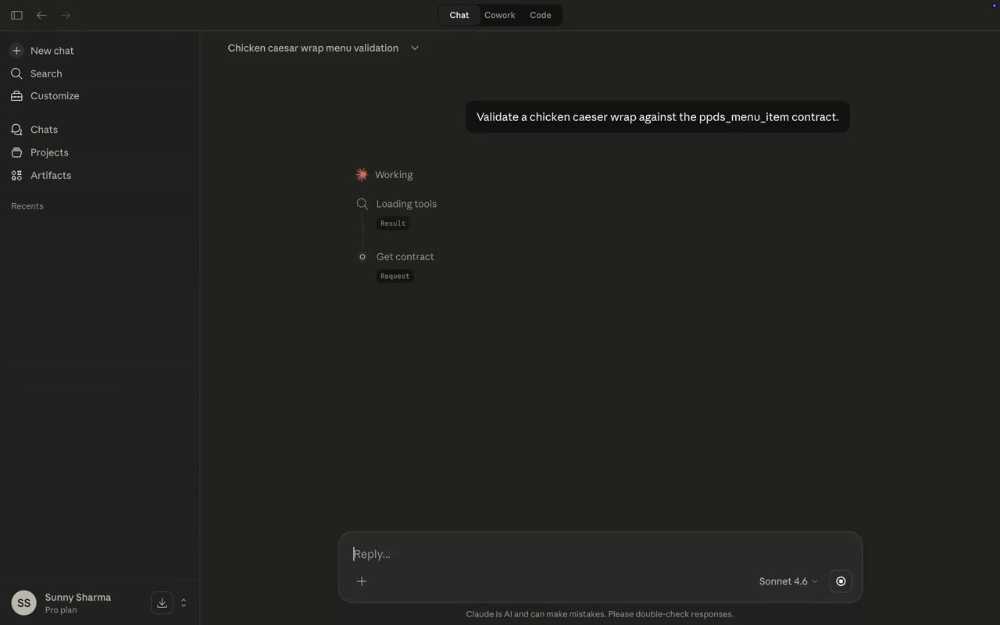Image resolution: width=1000 pixels, height=625 pixels.
Task: Click the plus attachment icon in reply box
Action: coord(362,581)
